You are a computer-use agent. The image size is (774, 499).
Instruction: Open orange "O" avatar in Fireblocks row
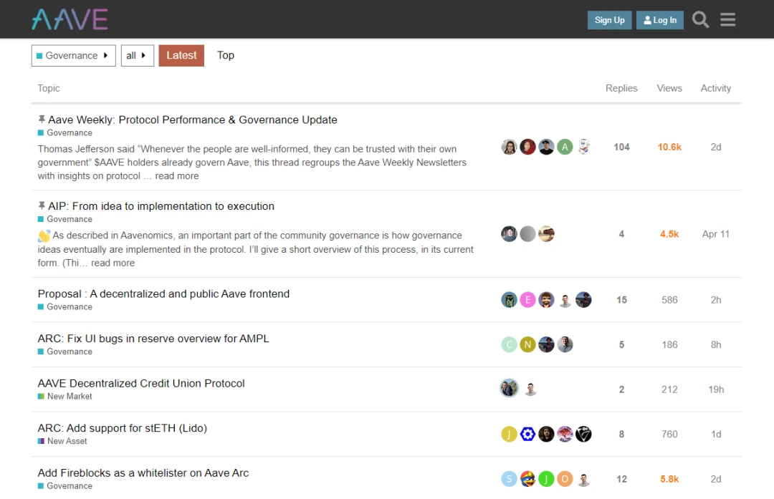(565, 479)
